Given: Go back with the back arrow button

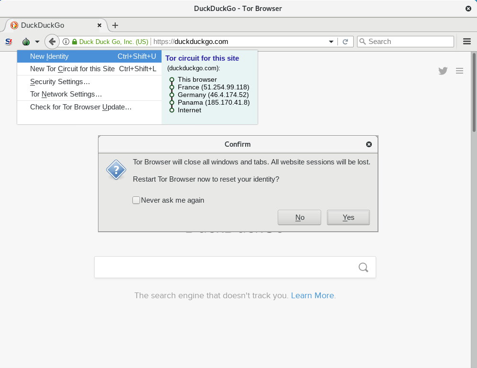Looking at the screenshot, I should pos(52,42).
